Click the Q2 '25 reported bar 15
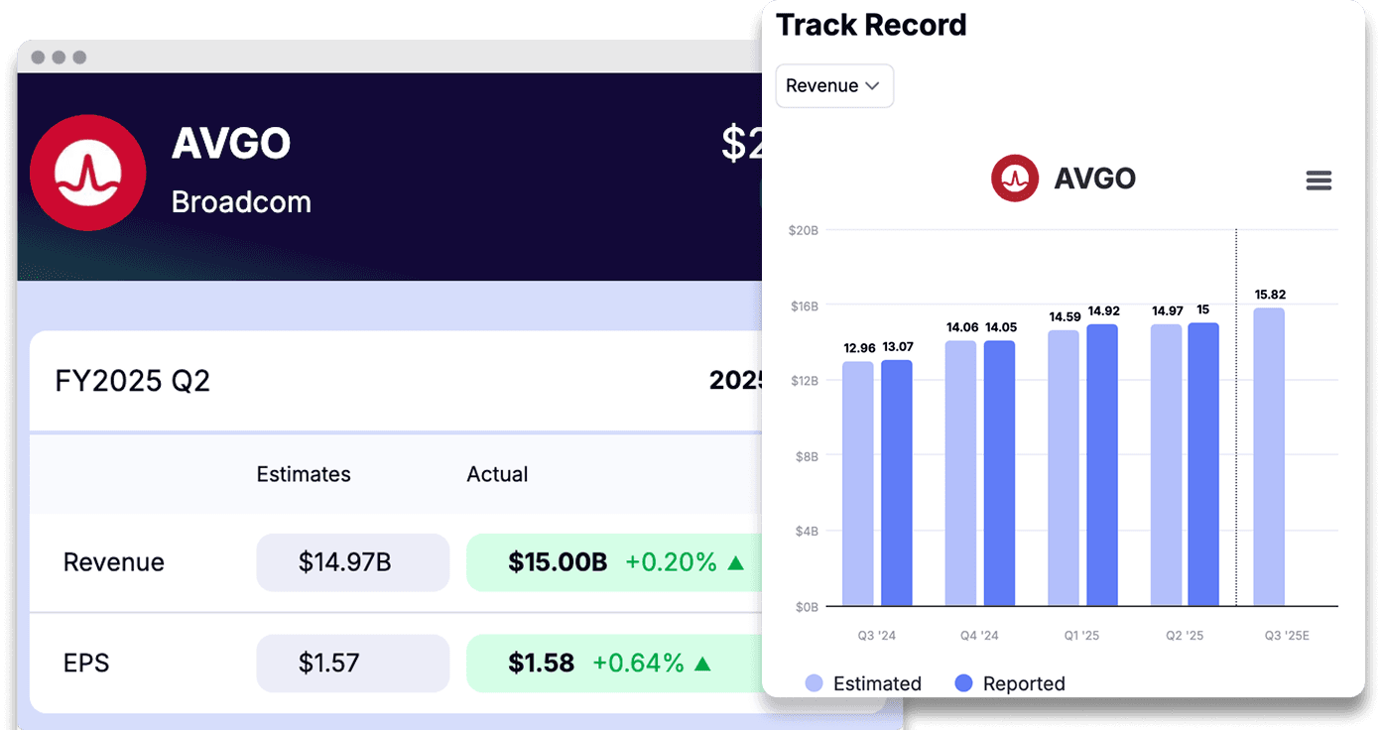The width and height of the screenshot is (1382, 730). (1203, 464)
